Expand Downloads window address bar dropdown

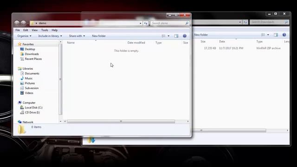click(240, 22)
